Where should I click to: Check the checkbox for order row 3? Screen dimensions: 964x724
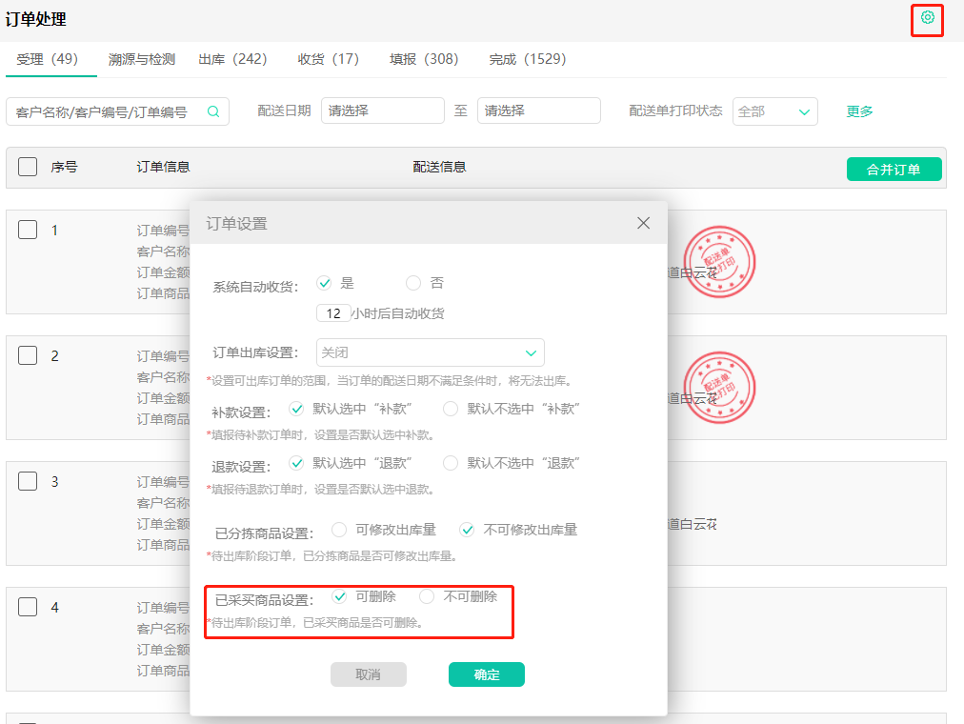(x=27, y=481)
